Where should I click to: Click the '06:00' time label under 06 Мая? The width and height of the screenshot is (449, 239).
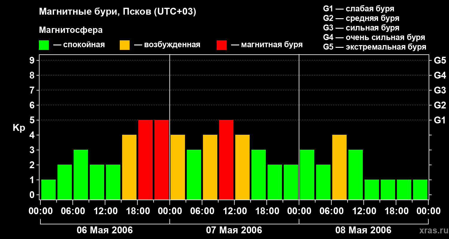click(73, 212)
